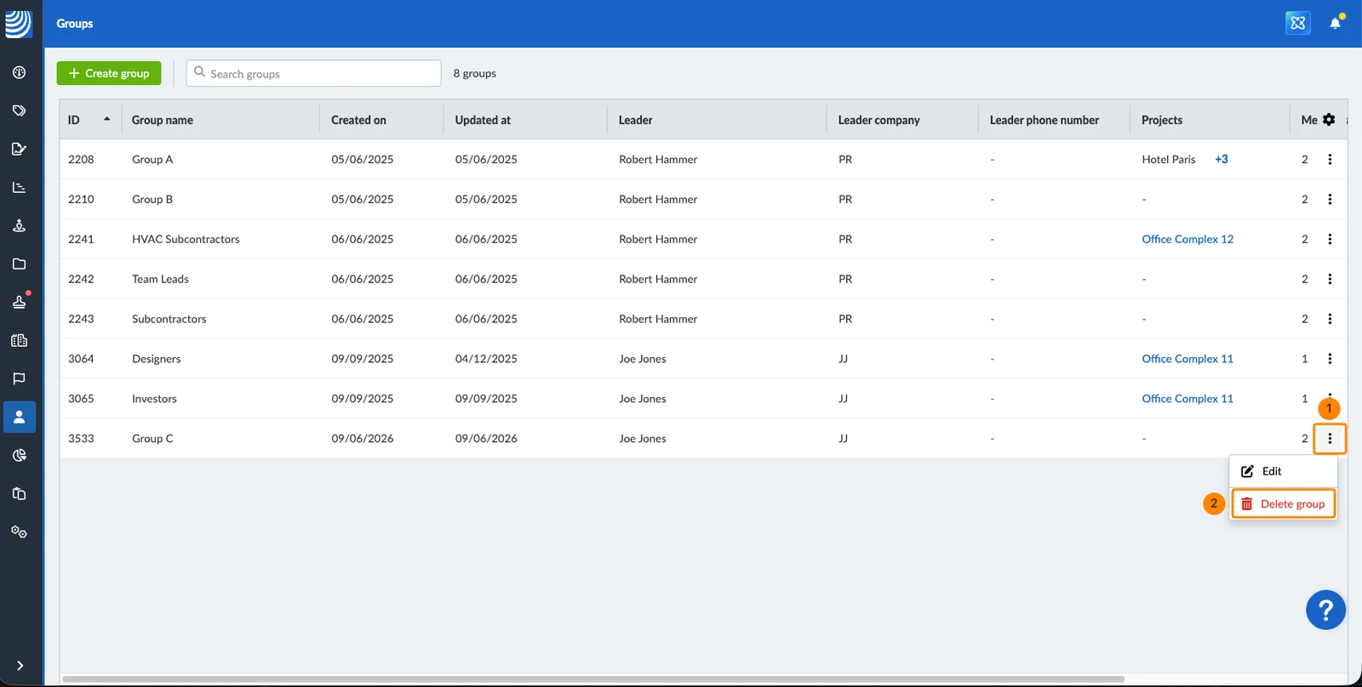Open the tag icon in the sidebar
Screen dimensions: 1362x687
coord(19,111)
